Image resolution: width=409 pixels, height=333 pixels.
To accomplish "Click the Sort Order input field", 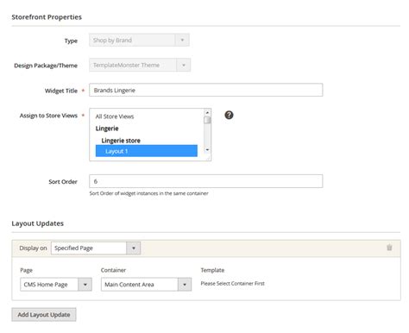I will coord(206,181).
